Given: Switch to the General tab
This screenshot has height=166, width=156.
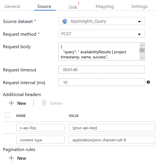Looking at the screenshot, I should click(12, 7).
